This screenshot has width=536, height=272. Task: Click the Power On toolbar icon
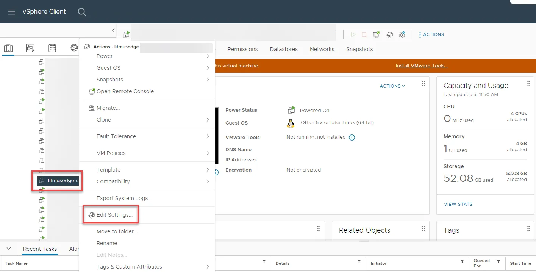click(x=353, y=34)
